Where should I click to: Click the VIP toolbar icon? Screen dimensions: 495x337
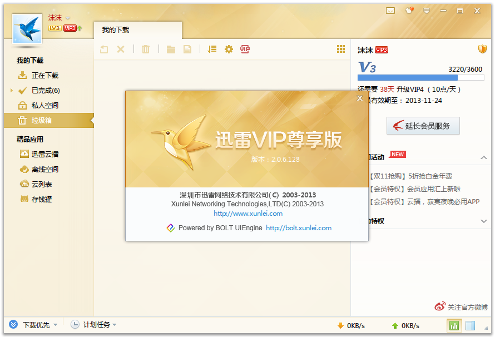245,49
